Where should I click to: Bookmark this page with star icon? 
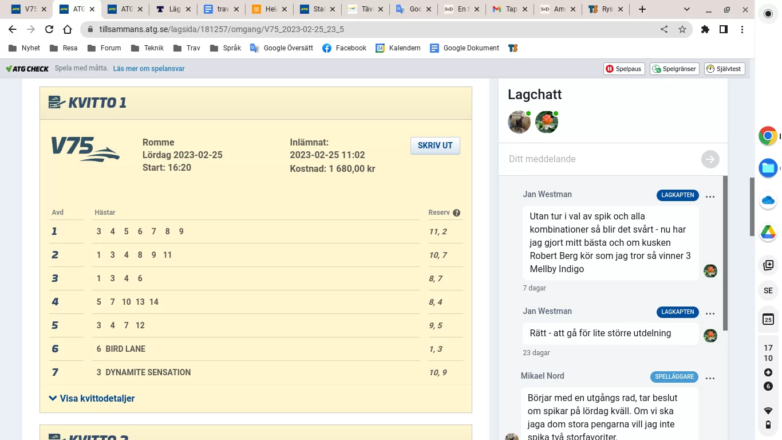point(682,29)
